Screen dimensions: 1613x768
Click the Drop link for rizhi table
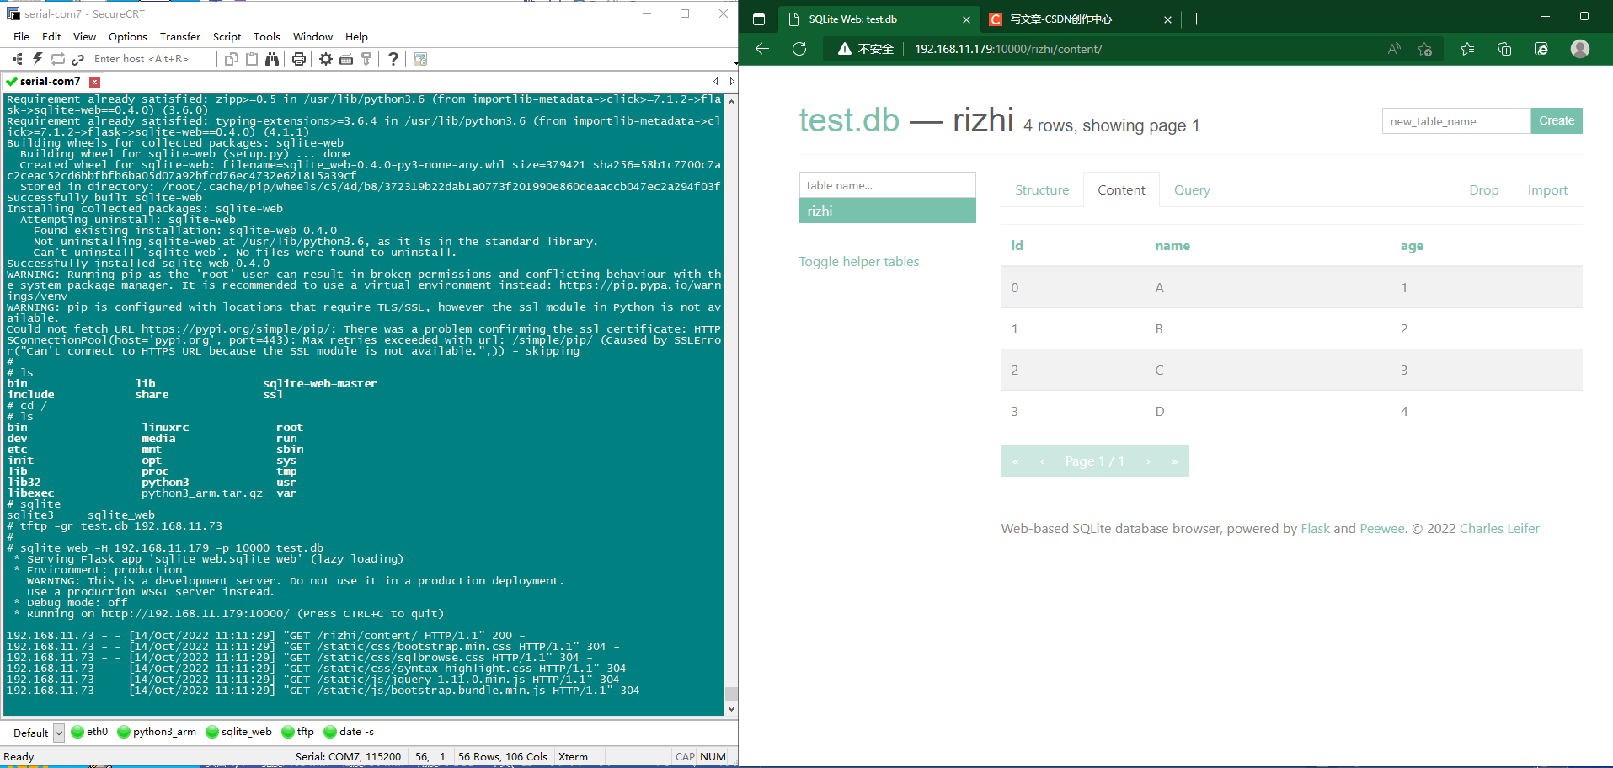click(1483, 190)
